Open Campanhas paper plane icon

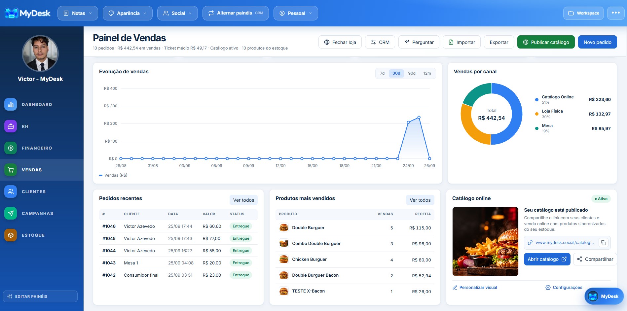11,213
